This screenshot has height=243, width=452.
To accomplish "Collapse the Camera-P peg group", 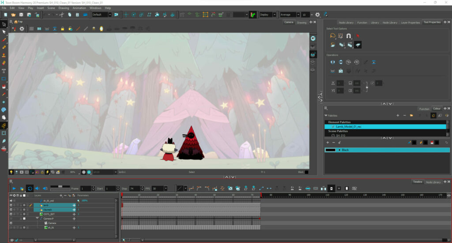I will point(37,218).
